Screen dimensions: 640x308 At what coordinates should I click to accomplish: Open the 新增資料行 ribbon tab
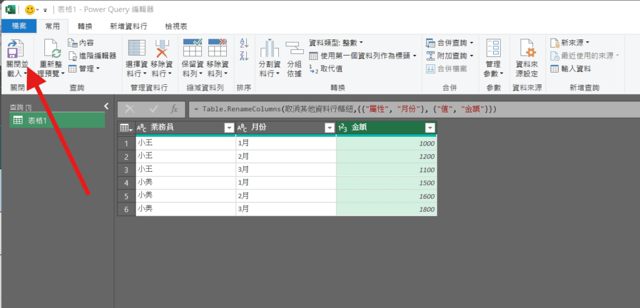pyautogui.click(x=128, y=26)
